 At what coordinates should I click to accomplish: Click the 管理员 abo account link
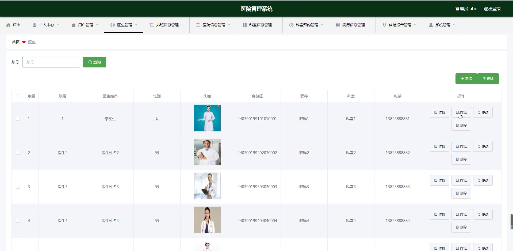click(x=466, y=9)
